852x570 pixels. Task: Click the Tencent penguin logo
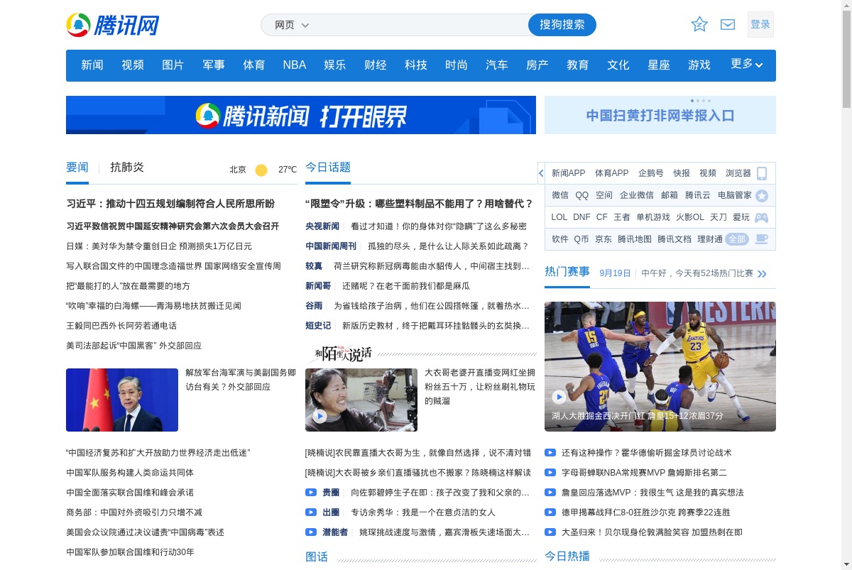click(113, 25)
